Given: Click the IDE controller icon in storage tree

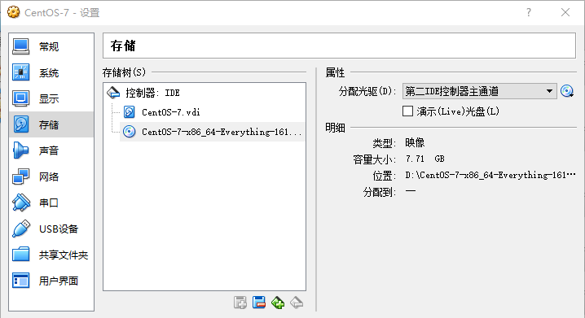Looking at the screenshot, I should (113, 93).
